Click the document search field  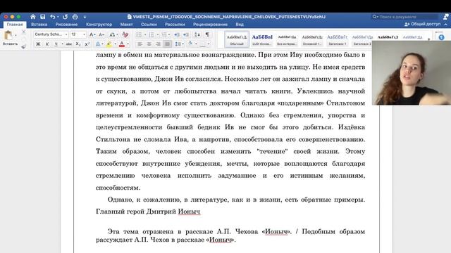[404, 17]
